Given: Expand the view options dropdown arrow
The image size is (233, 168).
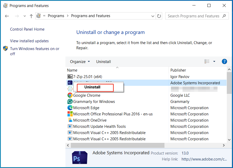Looking at the screenshot, I should coord(214,61).
